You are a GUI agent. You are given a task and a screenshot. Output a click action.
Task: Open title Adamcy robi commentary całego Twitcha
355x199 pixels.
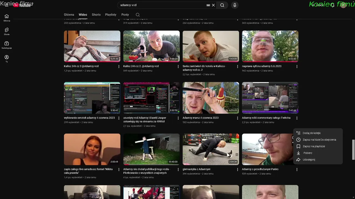pyautogui.click(x=266, y=118)
